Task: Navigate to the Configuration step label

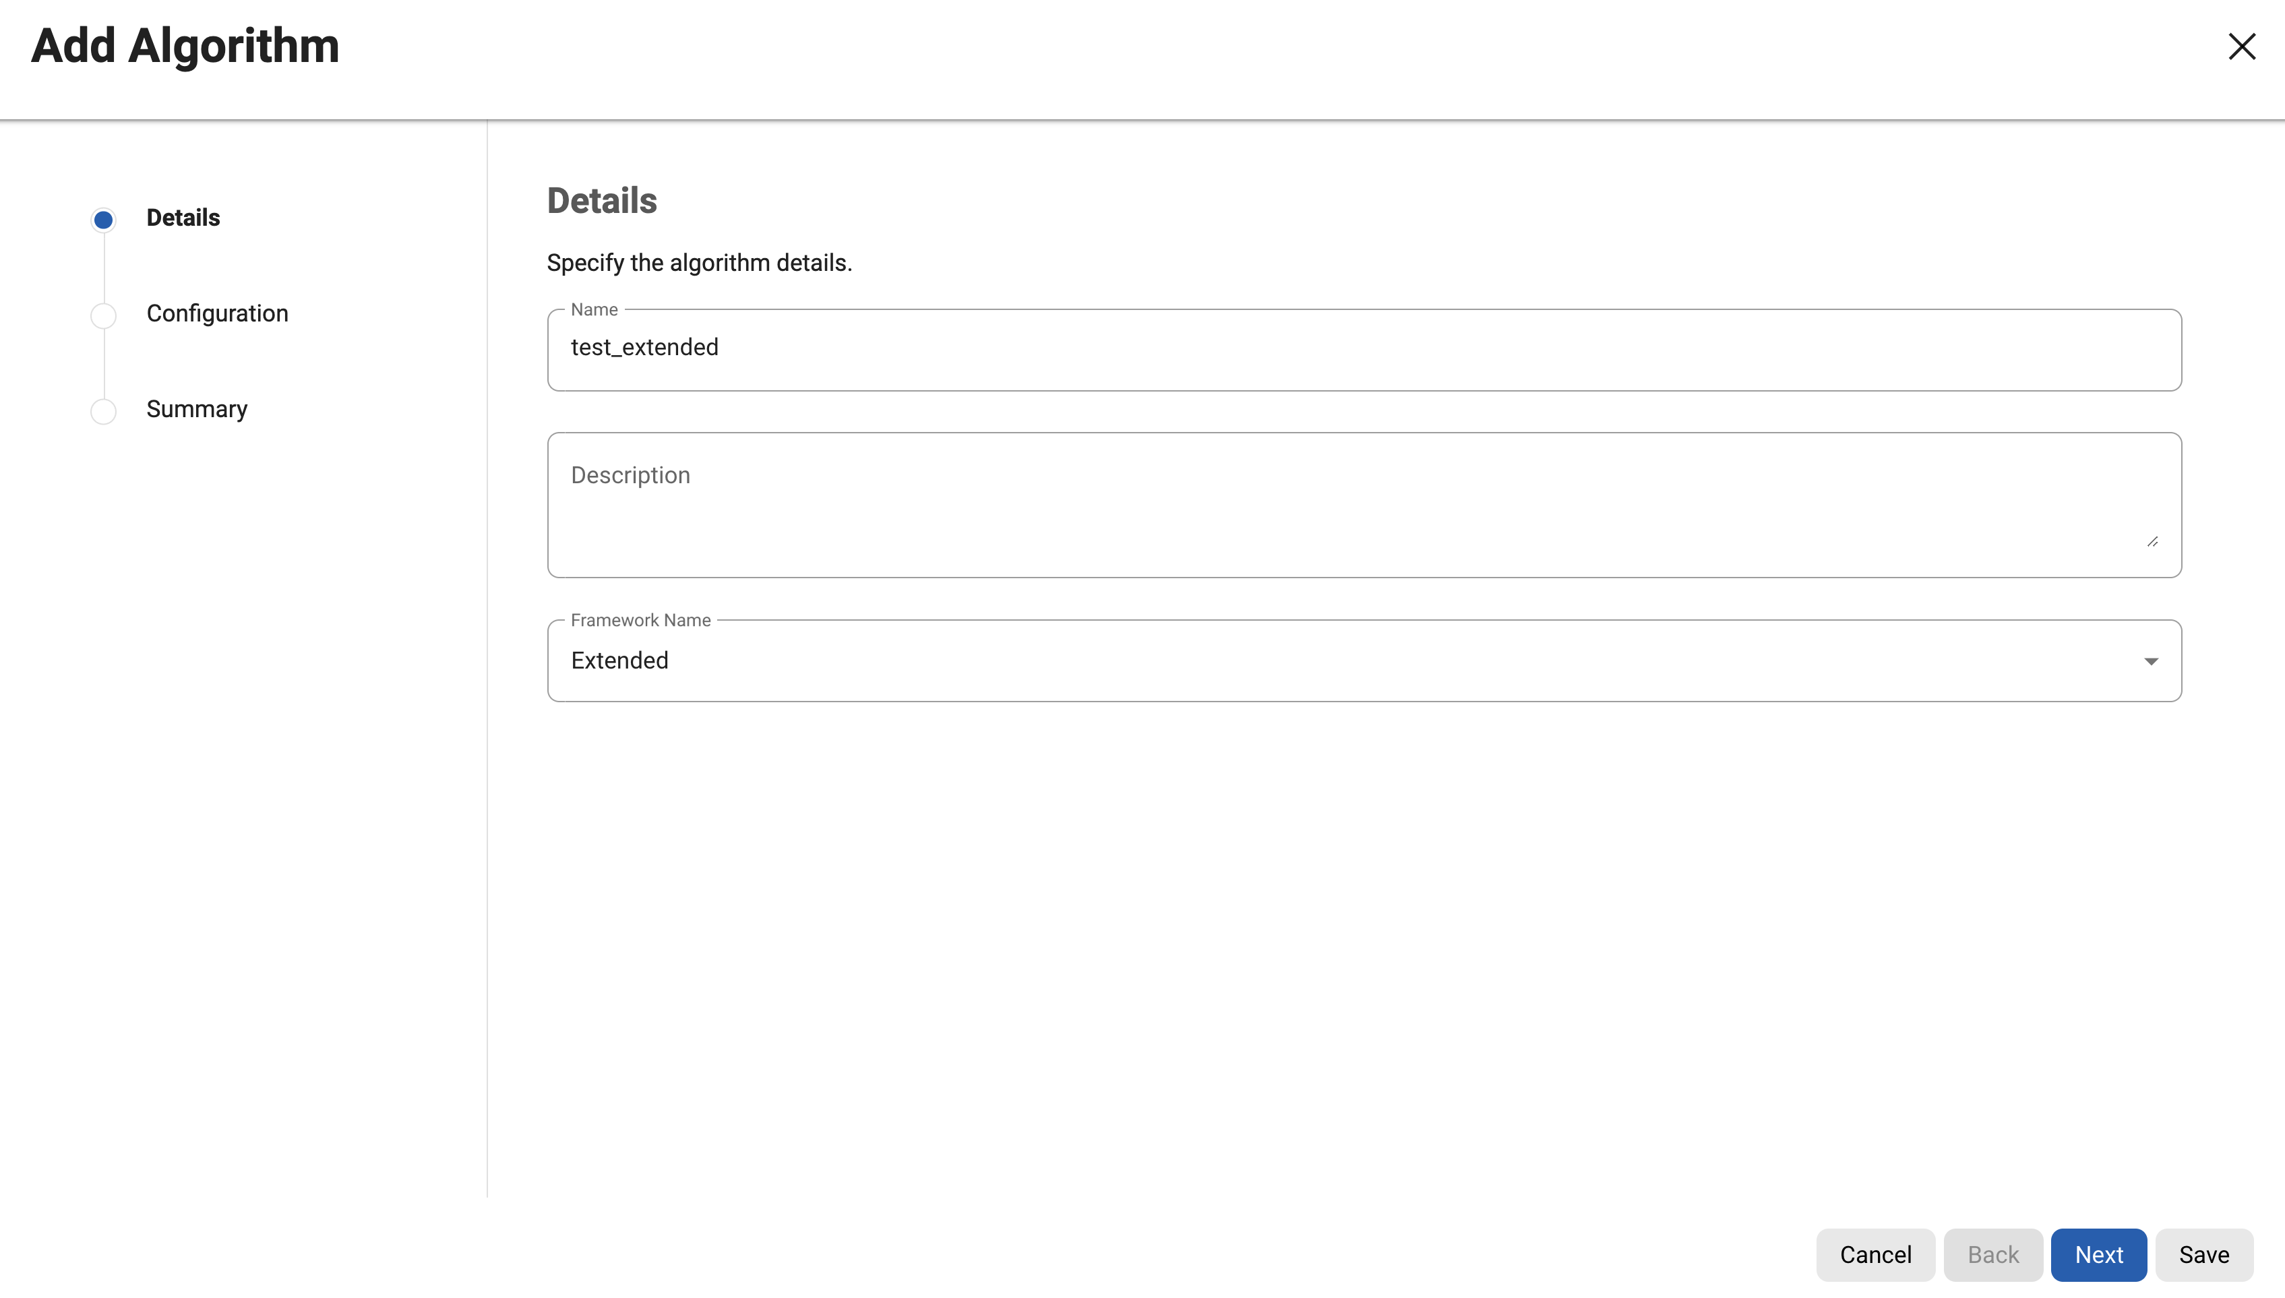Action: point(218,314)
